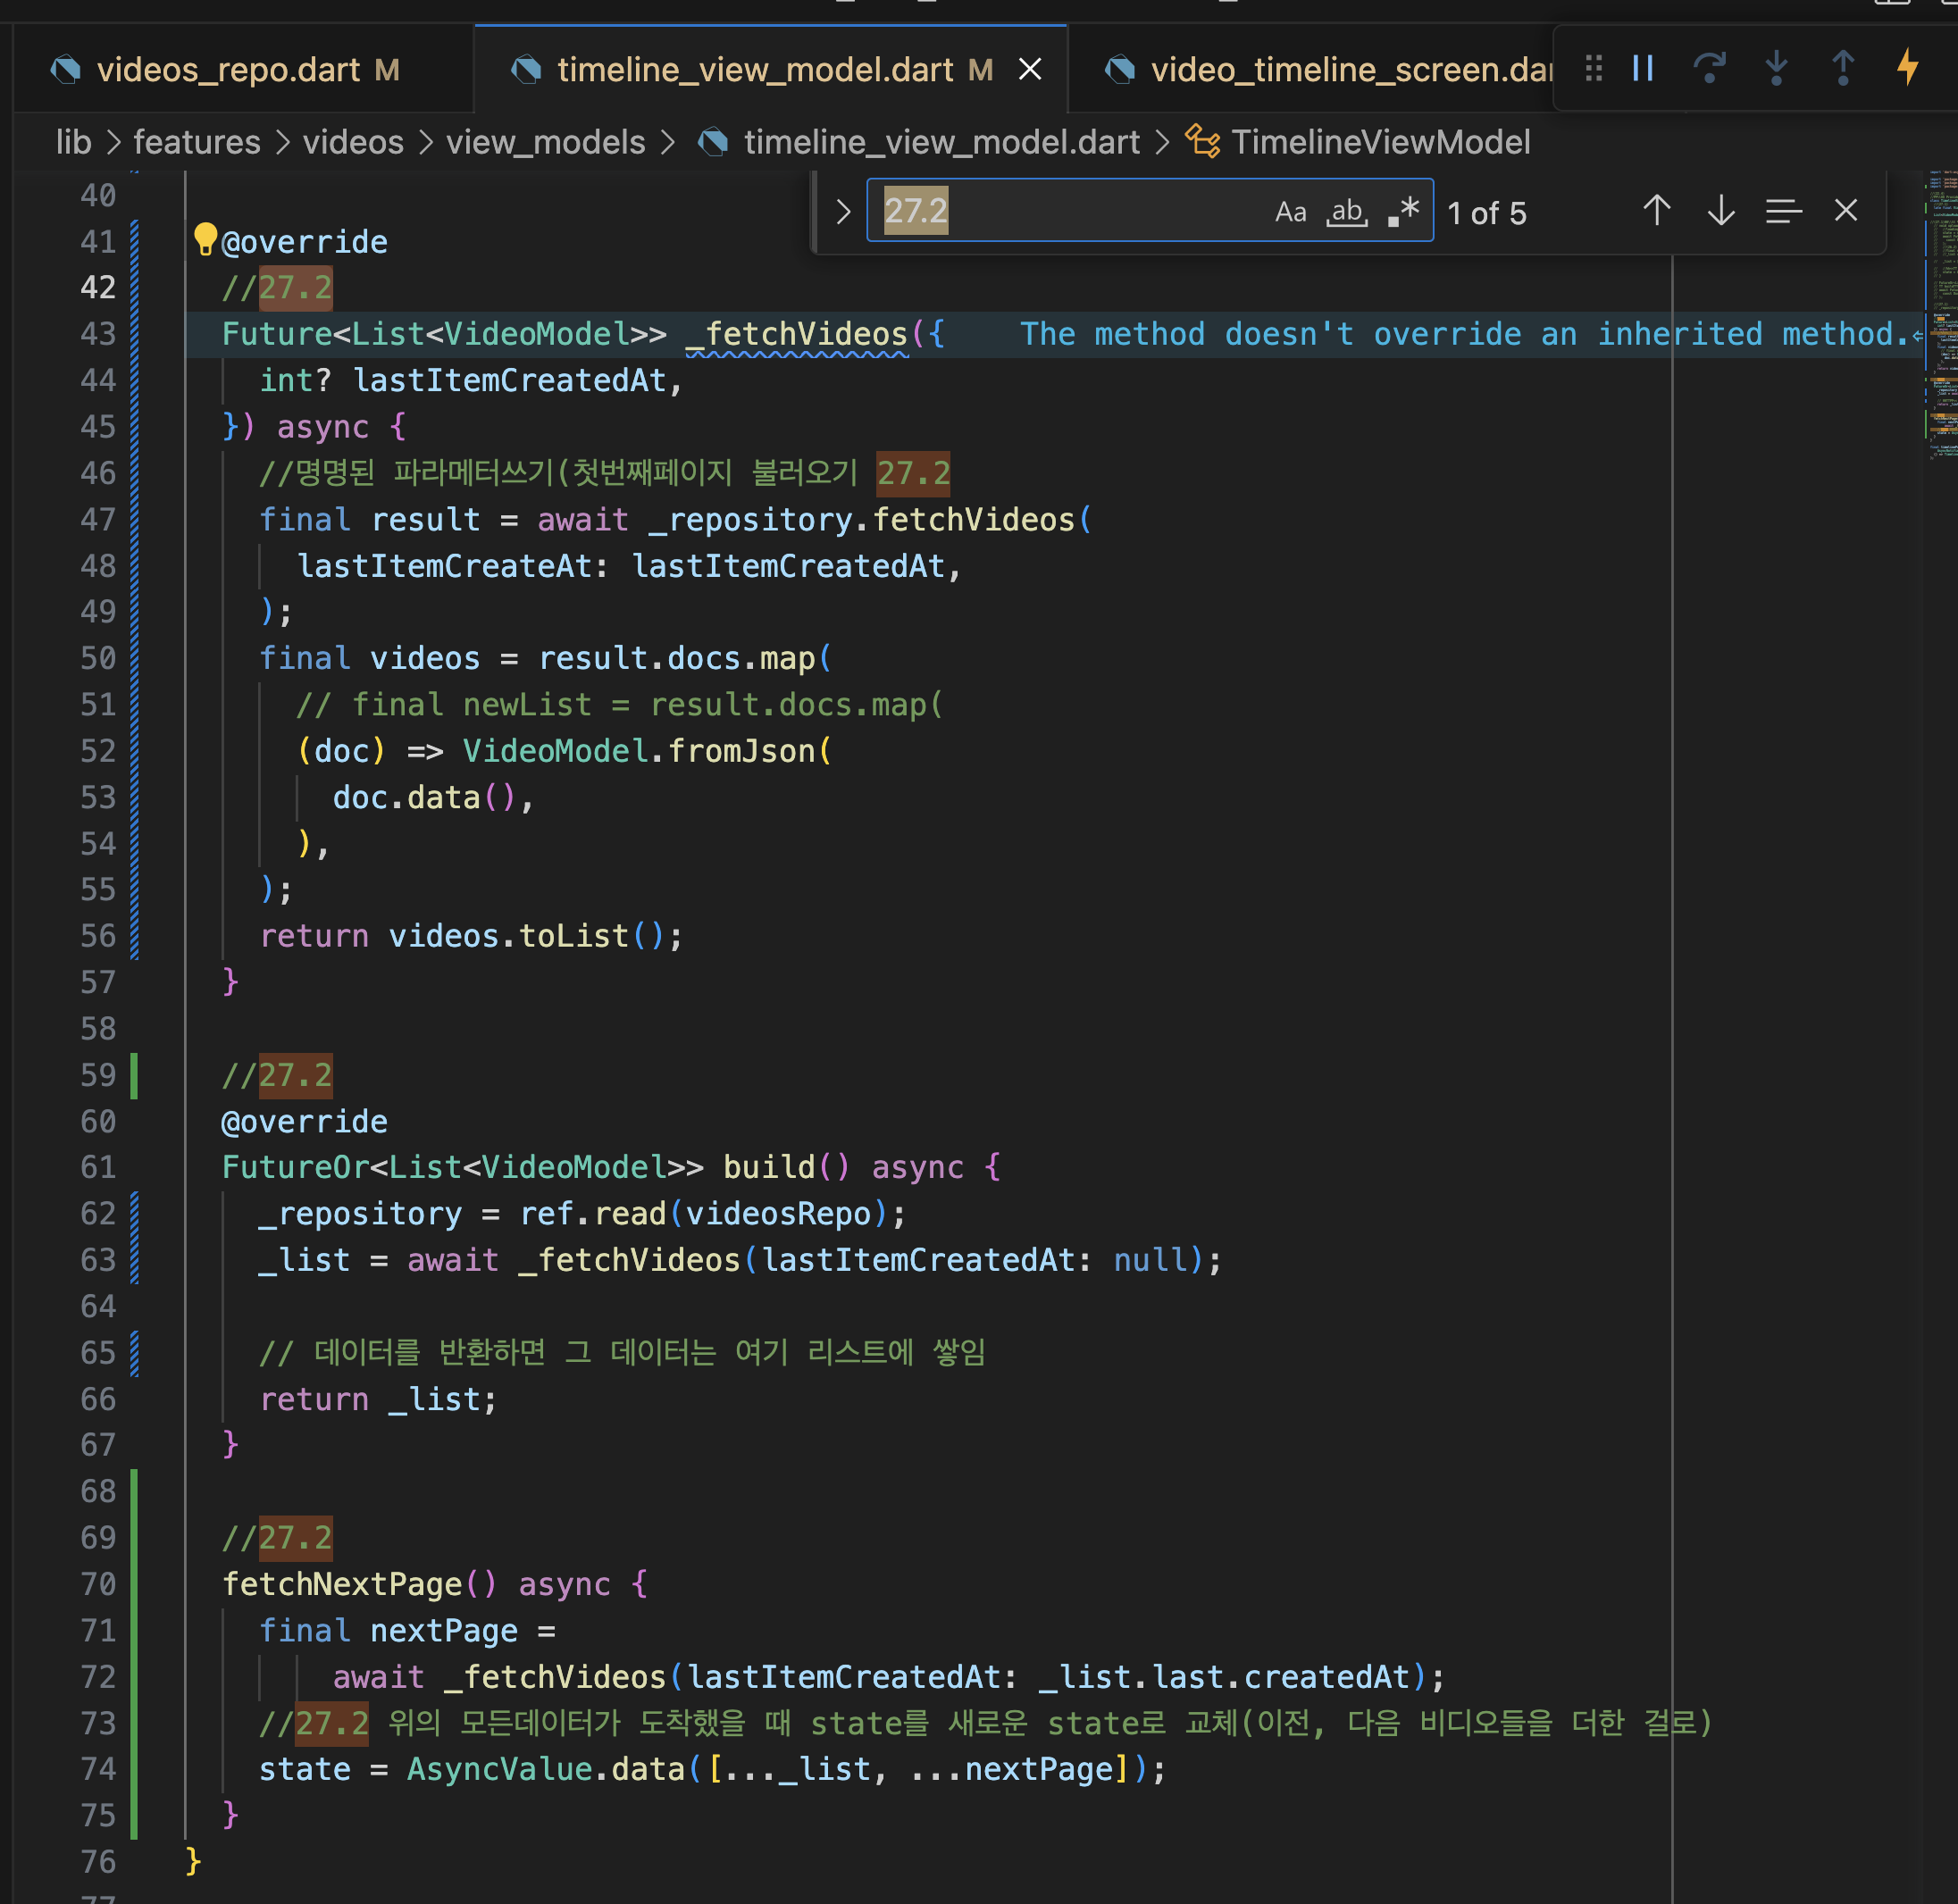Trigger Flutter hot reload lightning icon

click(x=1908, y=68)
